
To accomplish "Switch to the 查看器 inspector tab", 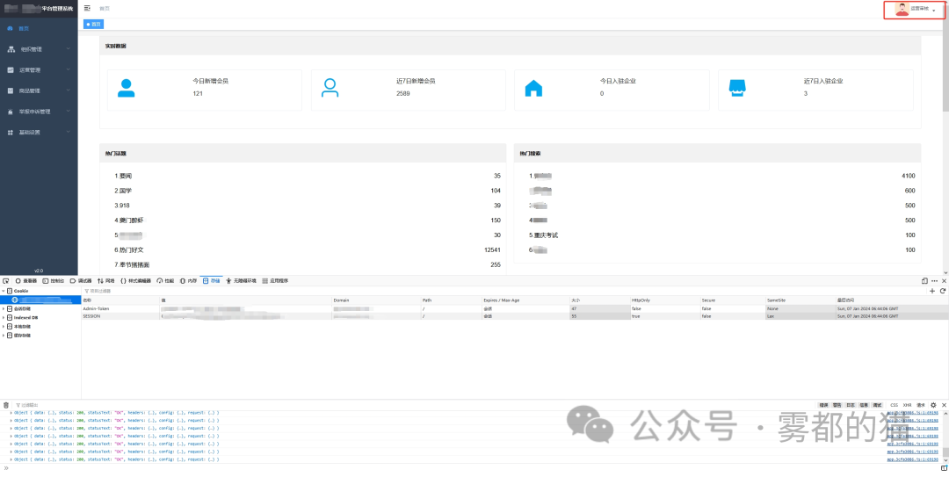I will pyautogui.click(x=26, y=281).
